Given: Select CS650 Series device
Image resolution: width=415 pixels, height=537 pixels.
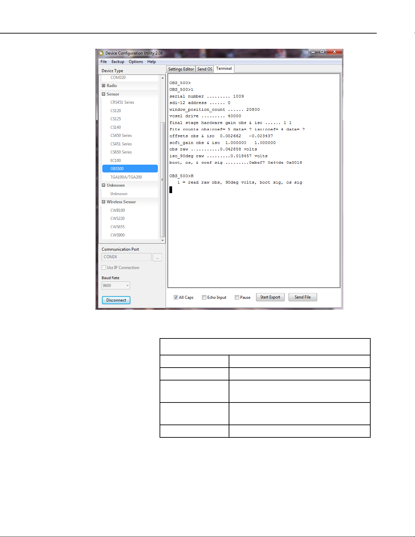Looking at the screenshot, I should pos(121,152).
